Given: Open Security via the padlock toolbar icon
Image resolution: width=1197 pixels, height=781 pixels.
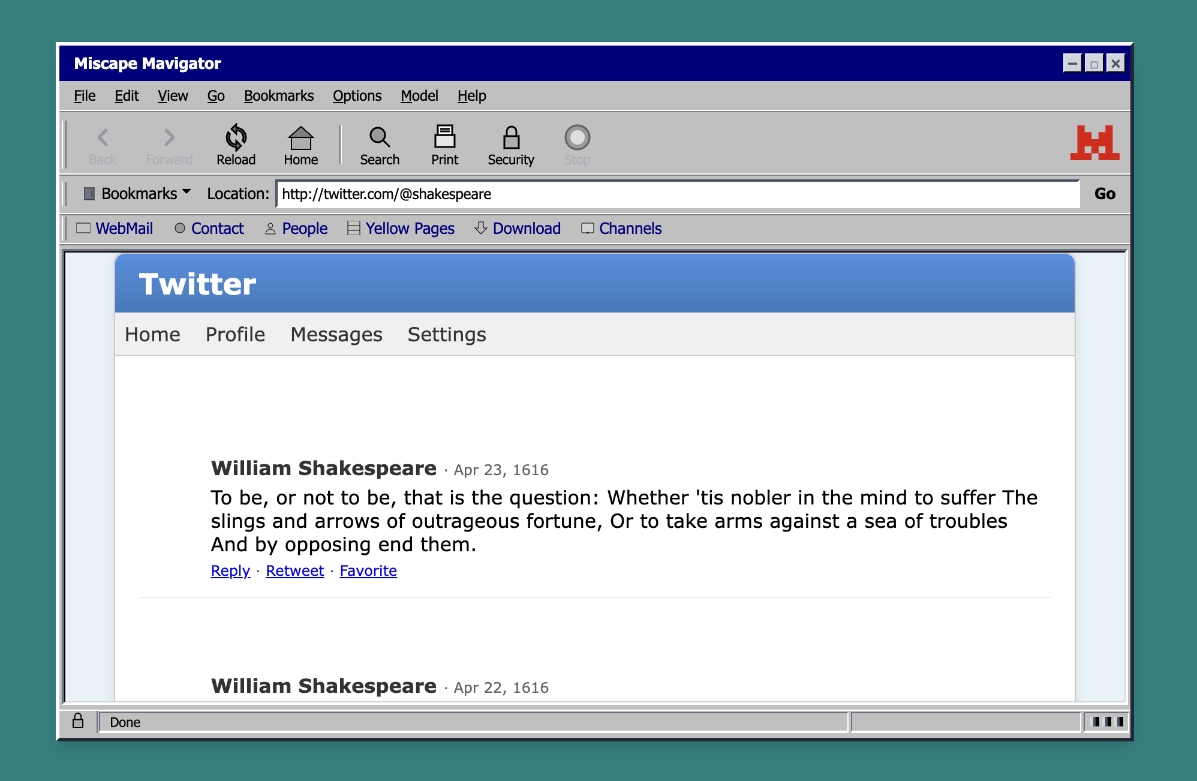Looking at the screenshot, I should pyautogui.click(x=511, y=137).
